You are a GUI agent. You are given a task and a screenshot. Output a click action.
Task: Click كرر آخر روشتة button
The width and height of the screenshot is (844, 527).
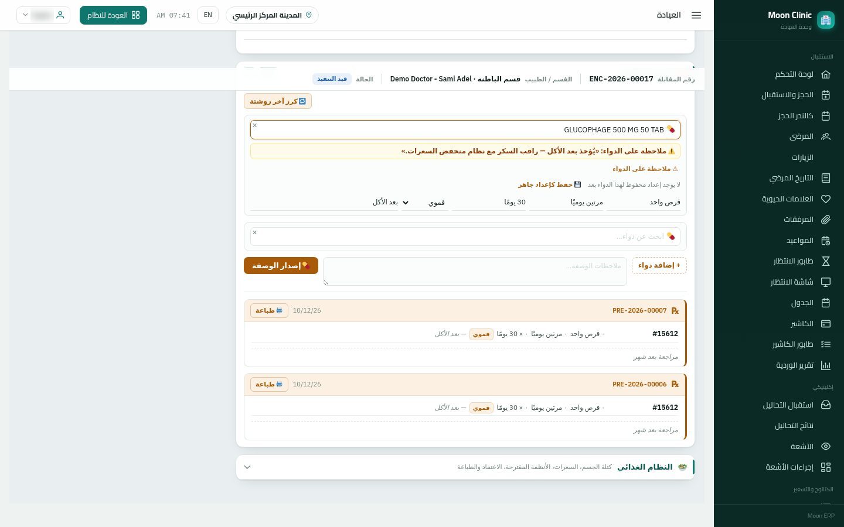(278, 101)
